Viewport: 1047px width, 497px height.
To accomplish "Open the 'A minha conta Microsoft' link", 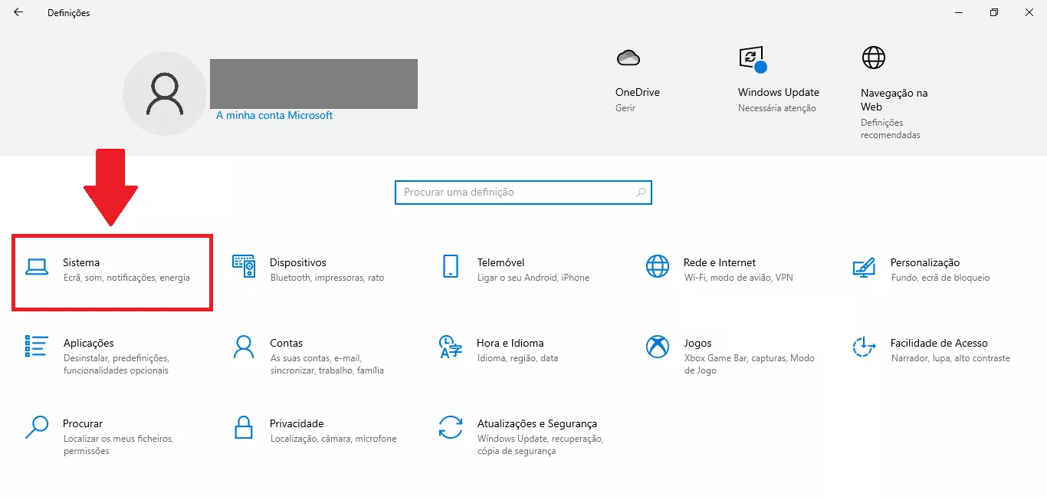I will [x=274, y=115].
